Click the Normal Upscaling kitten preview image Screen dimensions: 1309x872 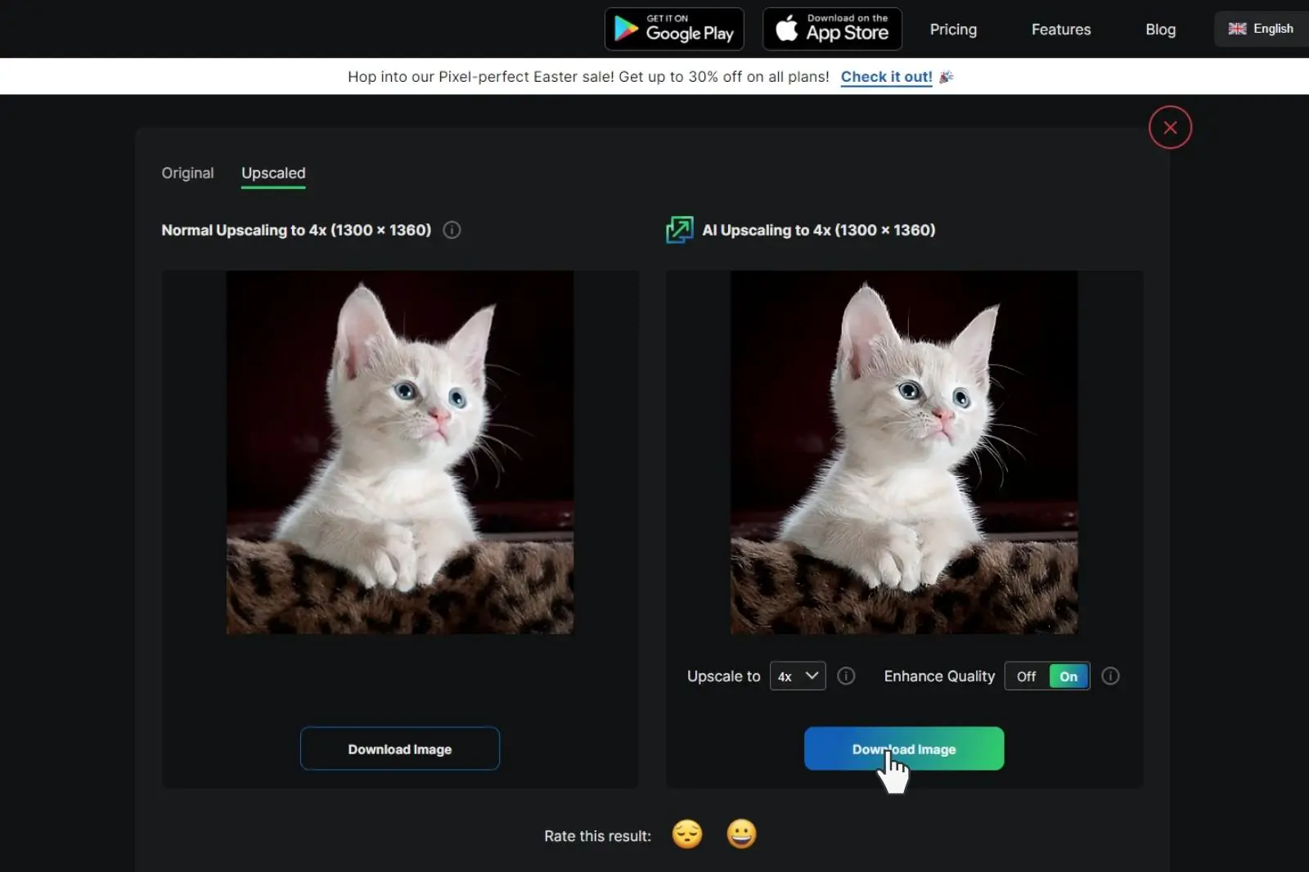pos(400,452)
